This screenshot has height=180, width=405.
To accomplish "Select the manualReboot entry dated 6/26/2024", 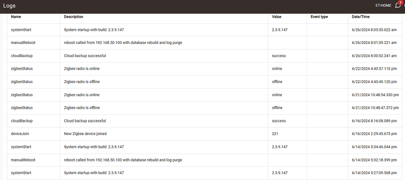I will pyautogui.click(x=23, y=43).
